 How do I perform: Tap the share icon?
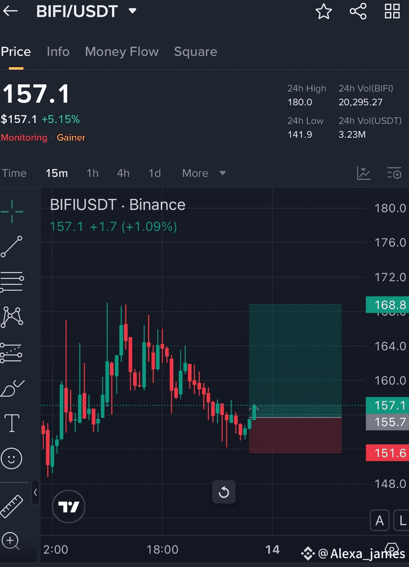[358, 11]
